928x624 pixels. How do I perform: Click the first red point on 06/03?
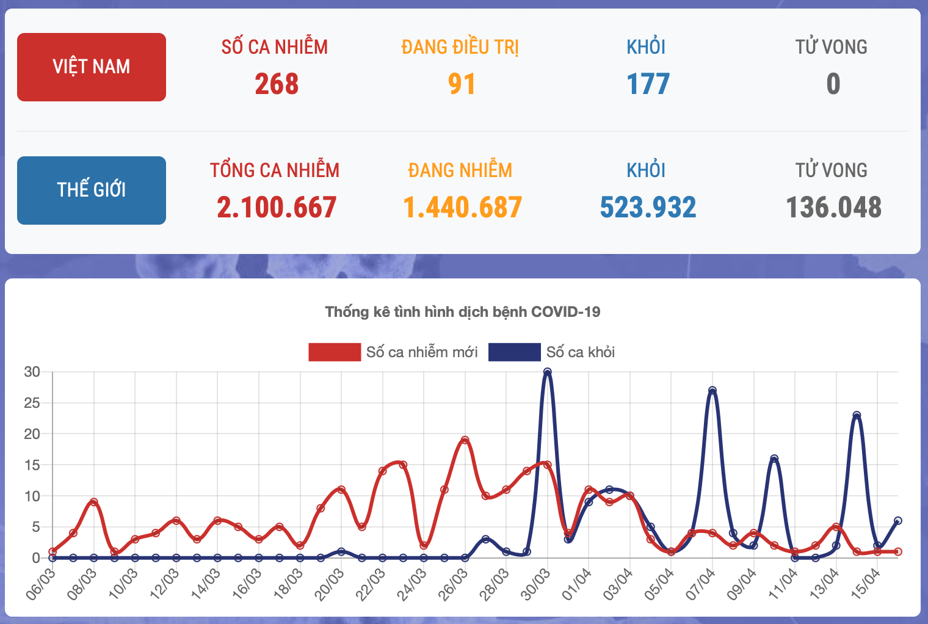coord(53,551)
